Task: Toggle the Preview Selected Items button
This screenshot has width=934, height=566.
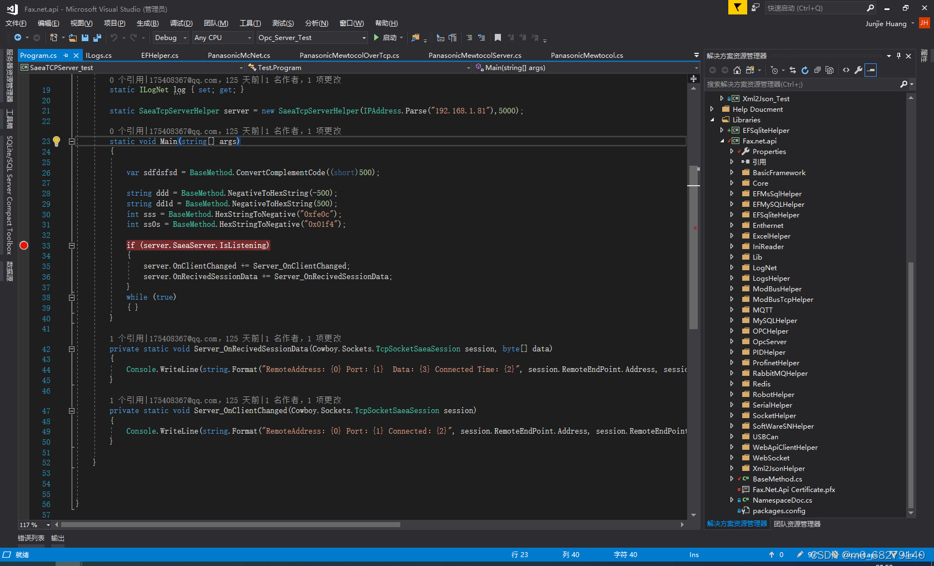Action: click(871, 70)
